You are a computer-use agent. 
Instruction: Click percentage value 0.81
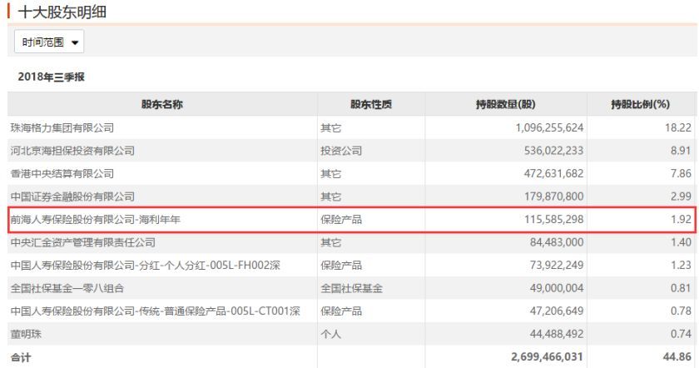coord(682,289)
